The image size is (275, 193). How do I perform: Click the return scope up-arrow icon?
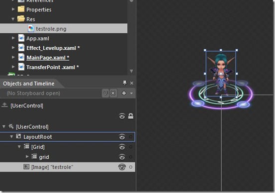tap(4, 105)
